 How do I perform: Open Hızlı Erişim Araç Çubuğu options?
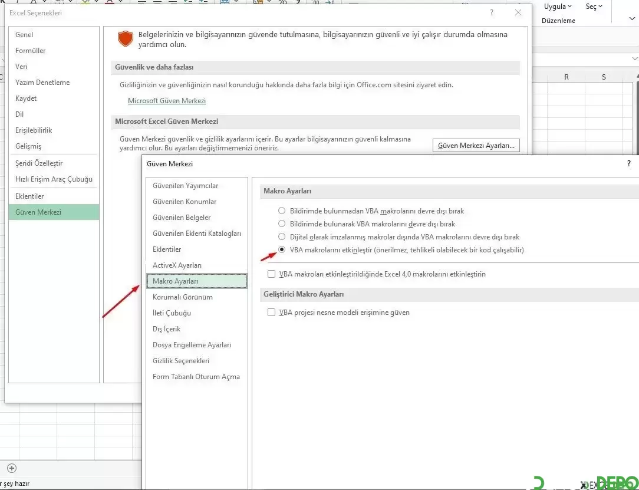(54, 179)
